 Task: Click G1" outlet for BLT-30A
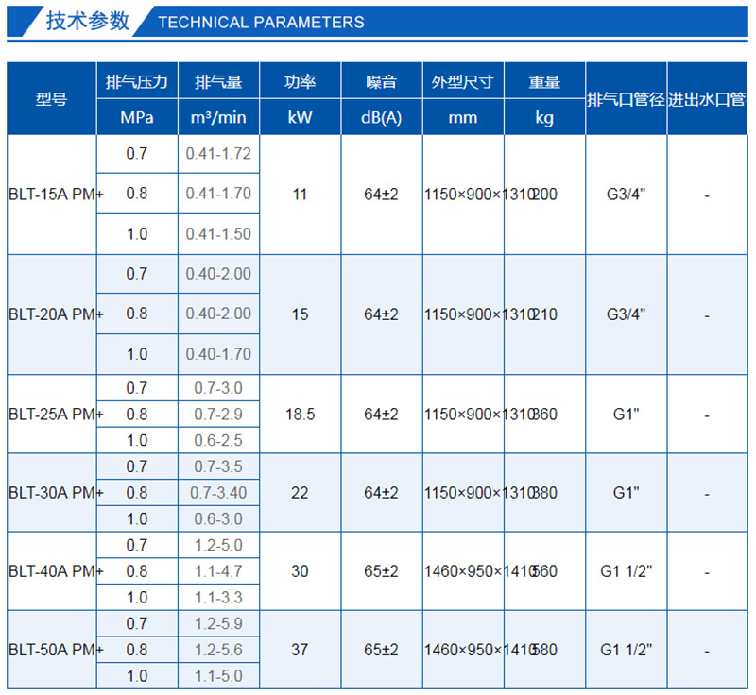[x=626, y=492]
